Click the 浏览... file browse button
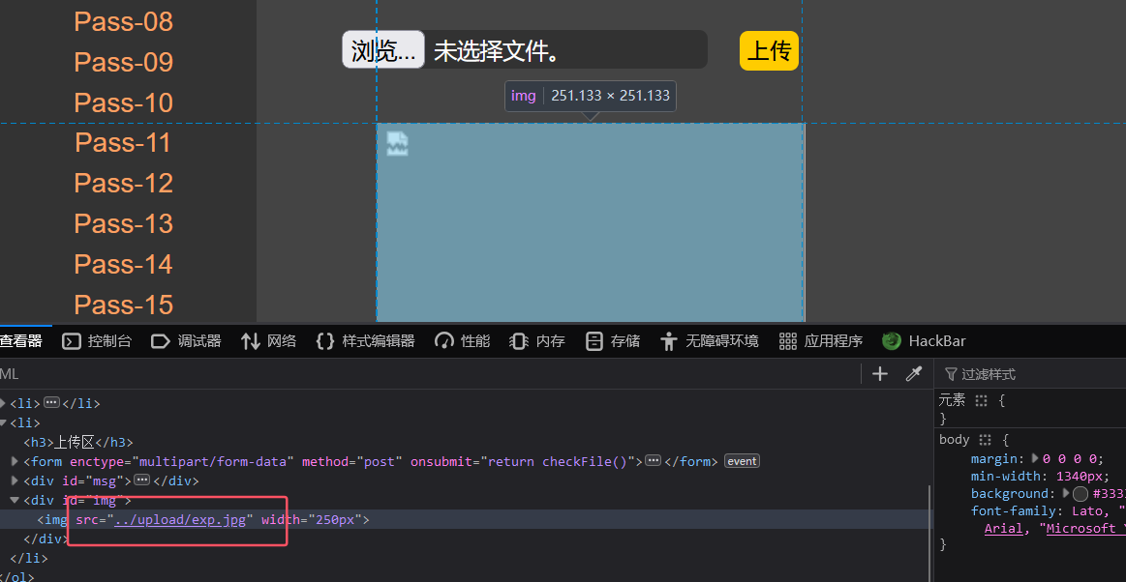Viewport: 1126px width, 582px height. point(383,50)
